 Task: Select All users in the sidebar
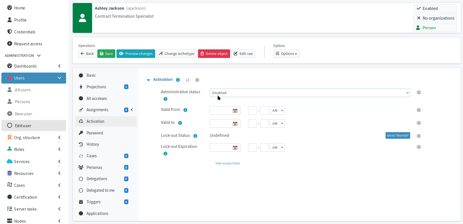(23, 90)
